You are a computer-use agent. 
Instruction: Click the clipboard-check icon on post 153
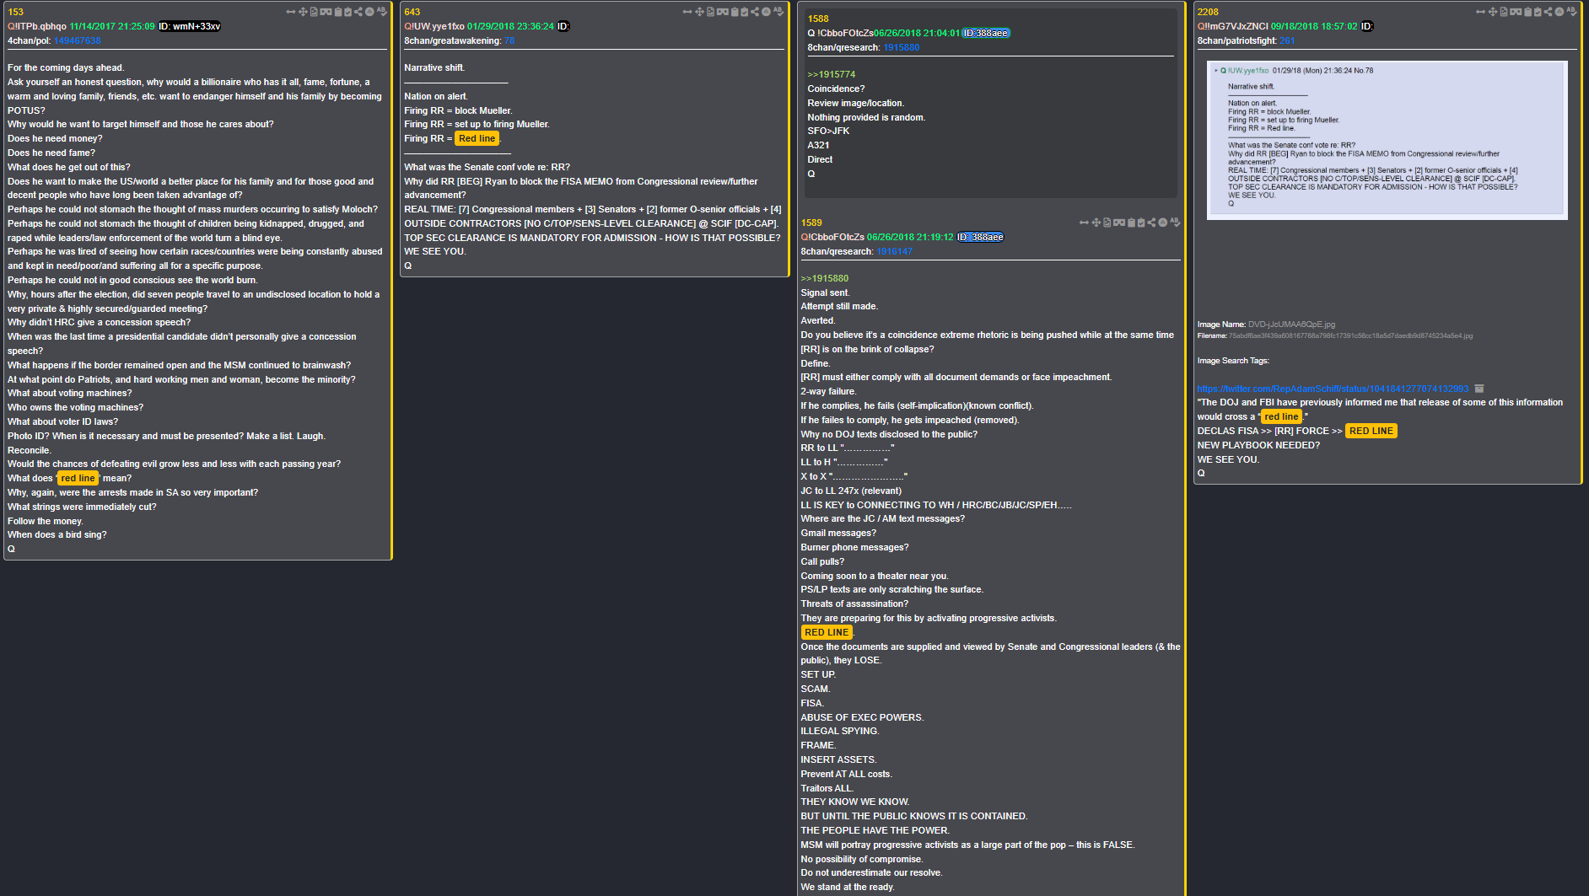click(347, 12)
